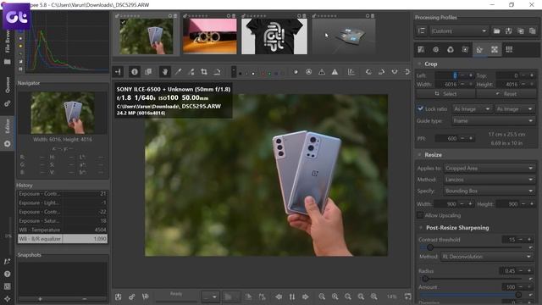Go to the next image arrow
Viewport: 542px width, 305px height.
[305, 297]
